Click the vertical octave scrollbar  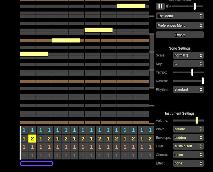[x=152, y=61]
